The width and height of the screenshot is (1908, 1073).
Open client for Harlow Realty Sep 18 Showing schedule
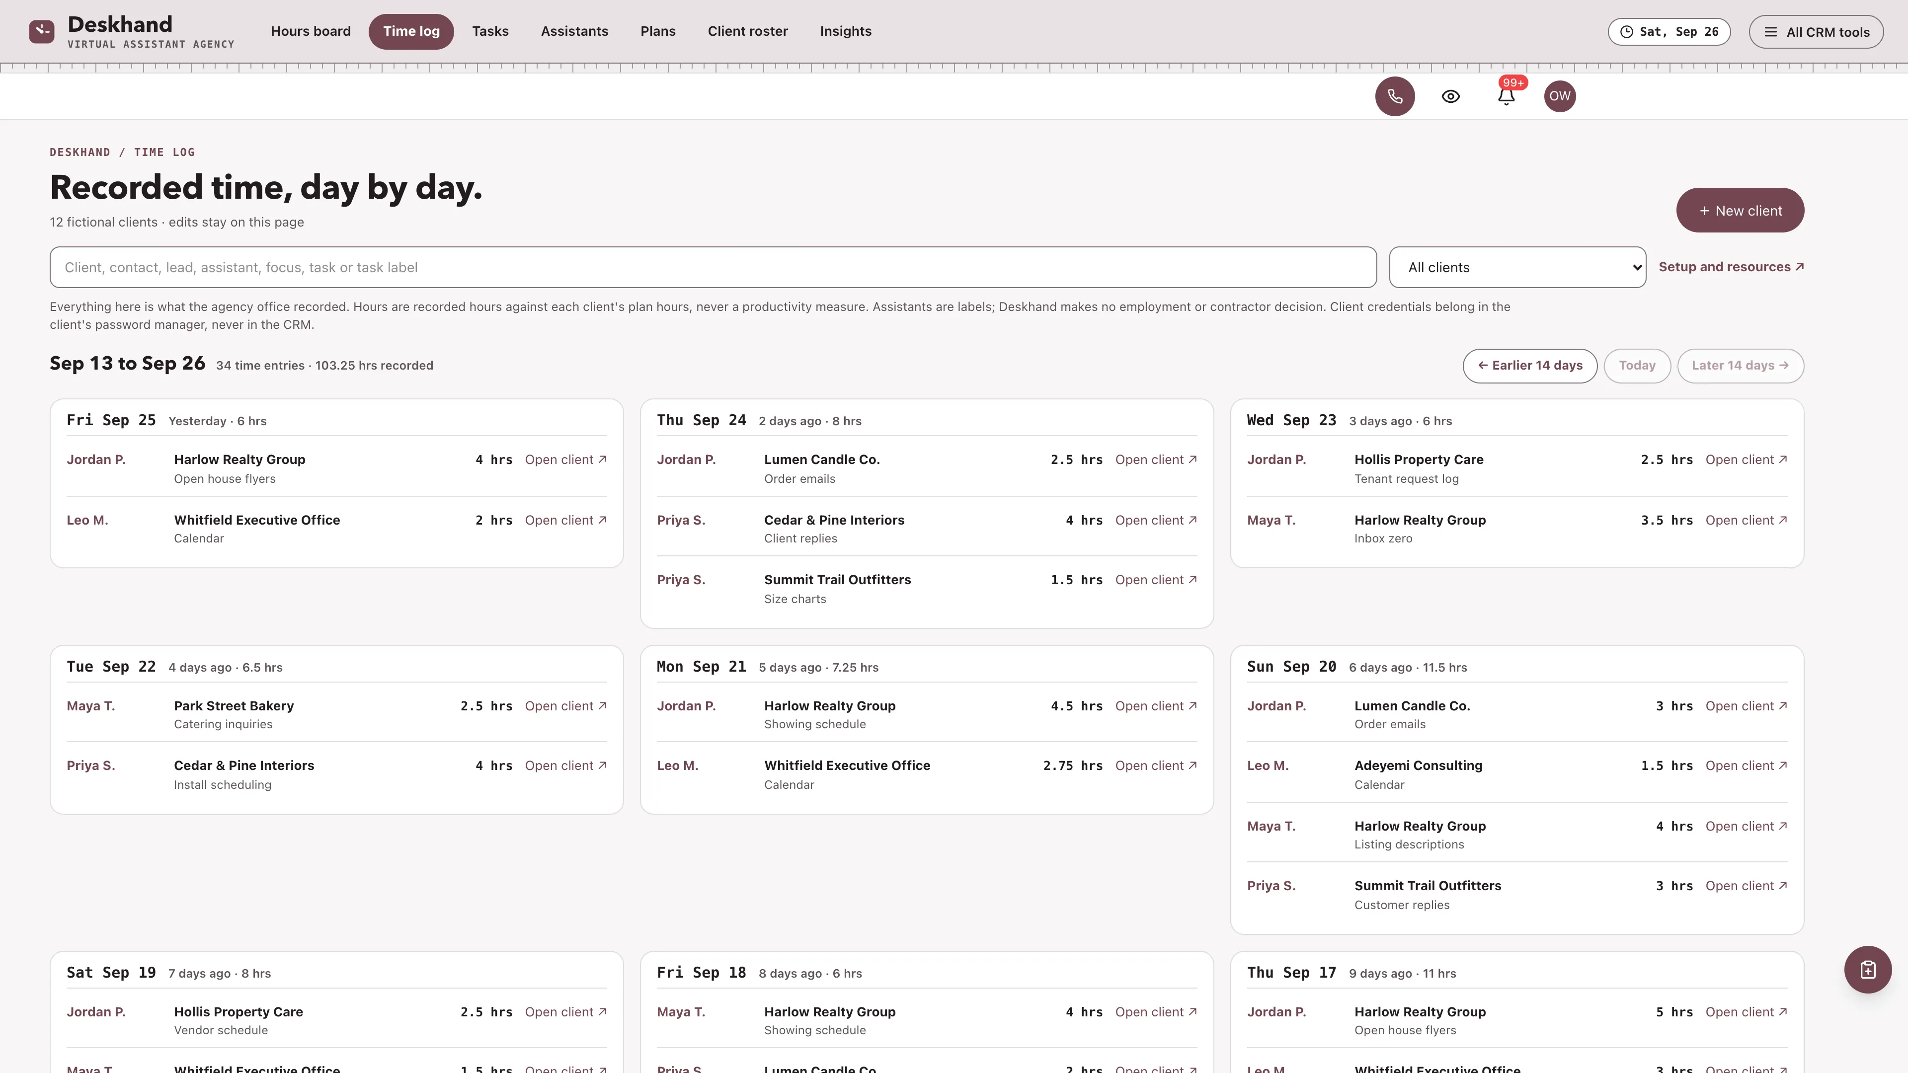click(x=1155, y=1012)
